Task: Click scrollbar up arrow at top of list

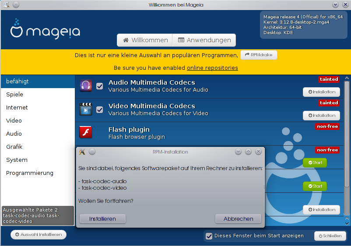Action: 347,78
